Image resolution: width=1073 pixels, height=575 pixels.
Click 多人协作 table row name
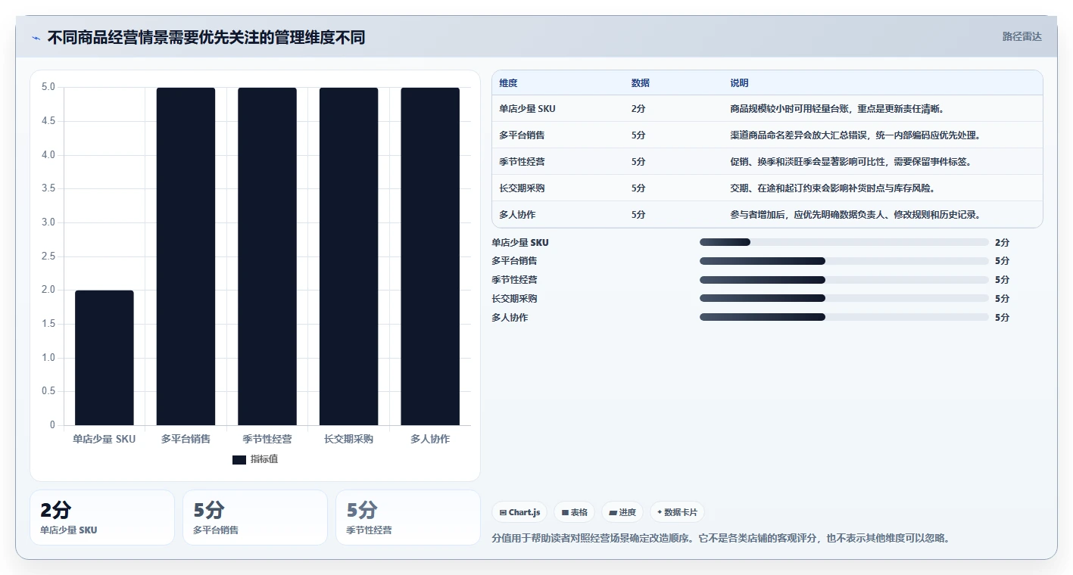[x=517, y=215]
